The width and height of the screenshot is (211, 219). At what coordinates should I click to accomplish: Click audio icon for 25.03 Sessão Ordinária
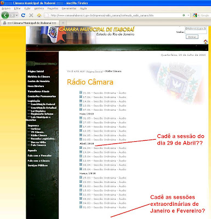81,177
